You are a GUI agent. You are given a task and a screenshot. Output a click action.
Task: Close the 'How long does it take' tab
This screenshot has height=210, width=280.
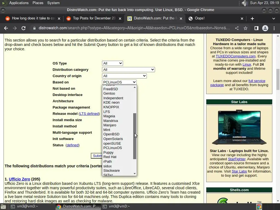[x=59, y=19]
